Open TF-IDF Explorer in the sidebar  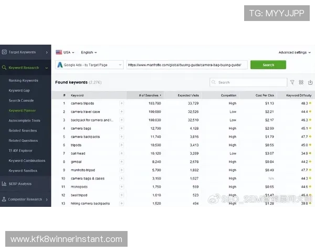[x=21, y=151]
